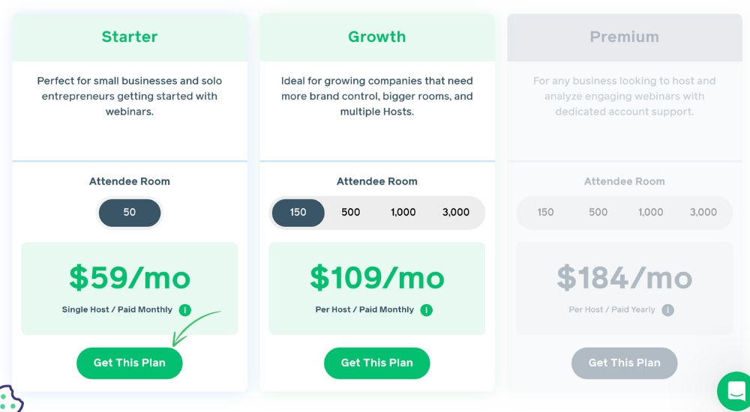Get the Starter plan

point(130,363)
